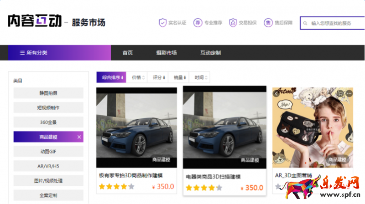The image size is (365, 204).
Task: Sort results by 价格
Action: coord(138,77)
